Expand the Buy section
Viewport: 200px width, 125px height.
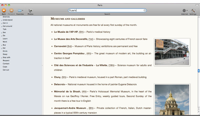click(x=2, y=45)
